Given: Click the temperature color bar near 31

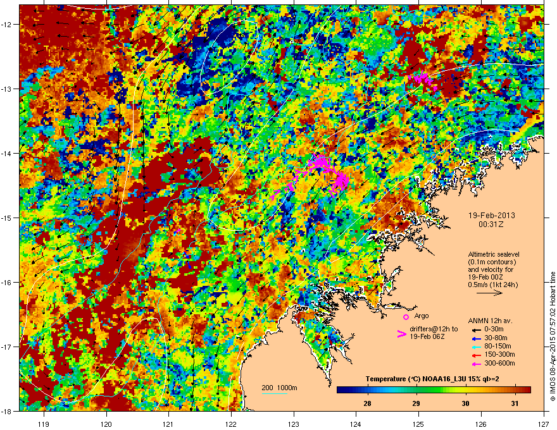Looking at the screenshot, I should [515, 390].
